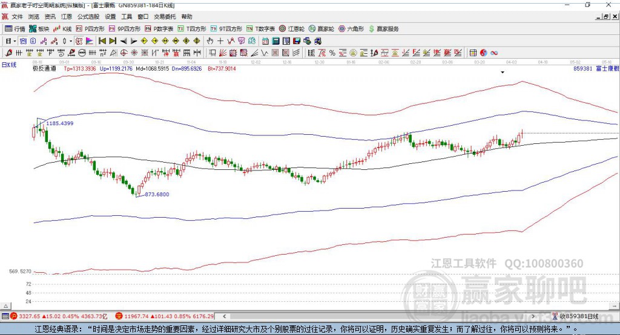This screenshot has width=620, height=335.
Task: Click the 深 index 11967.74 status entry
Action: (x=165, y=316)
